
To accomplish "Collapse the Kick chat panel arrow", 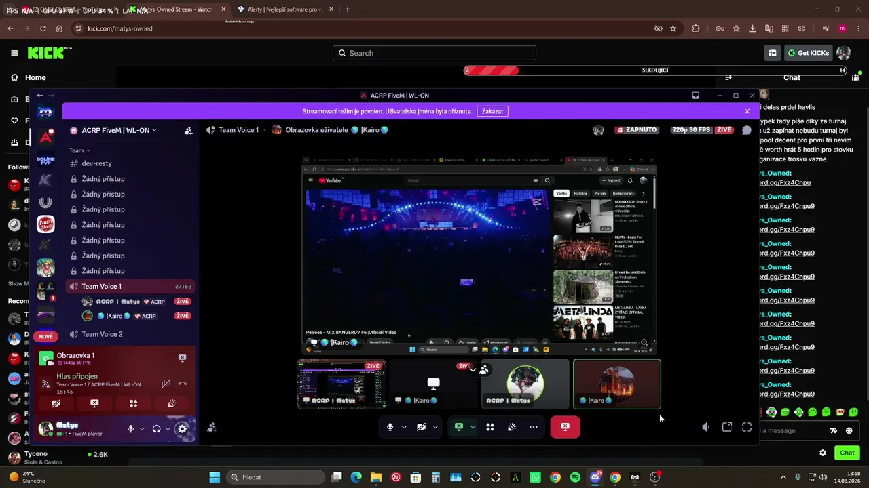I will tap(728, 77).
